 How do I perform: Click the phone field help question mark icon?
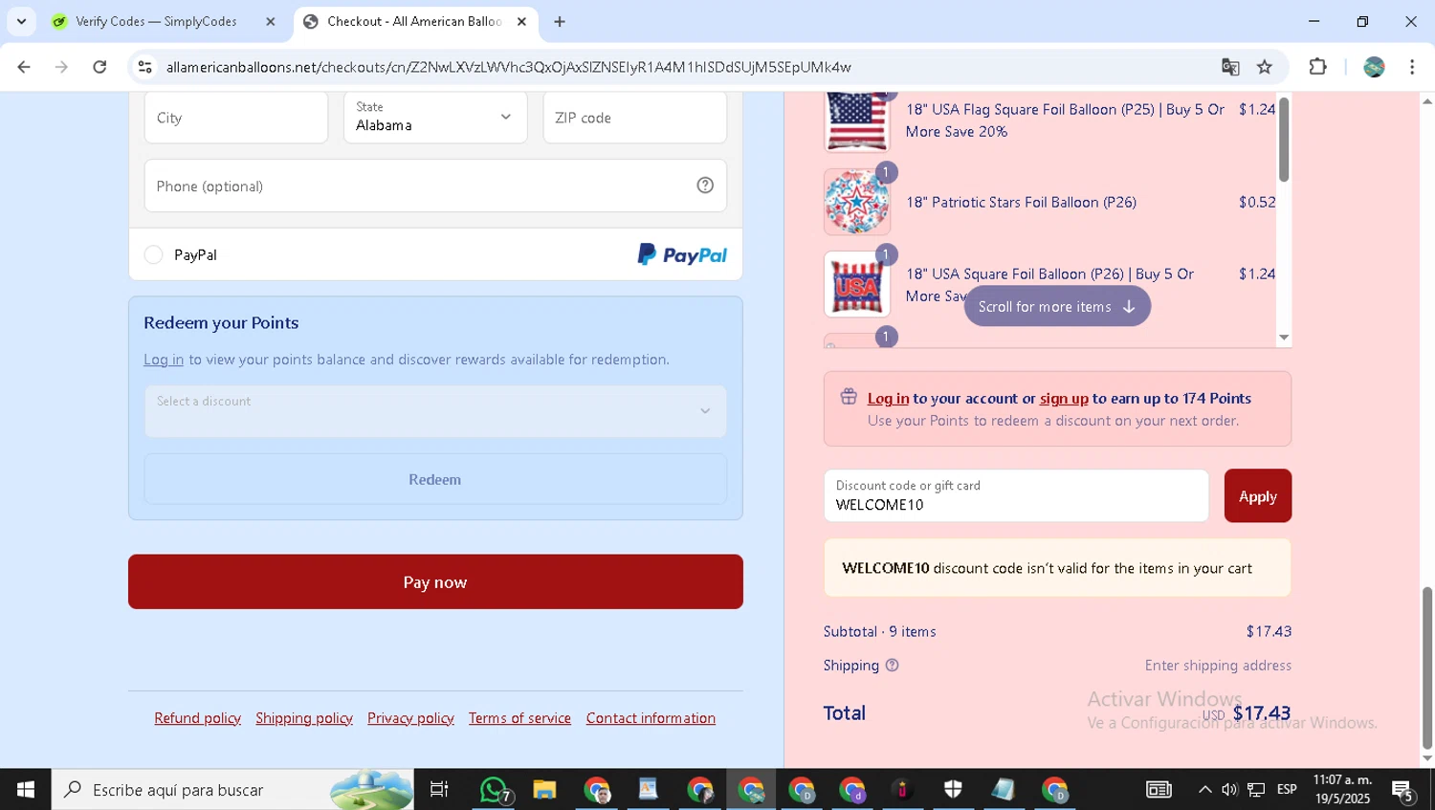(705, 186)
